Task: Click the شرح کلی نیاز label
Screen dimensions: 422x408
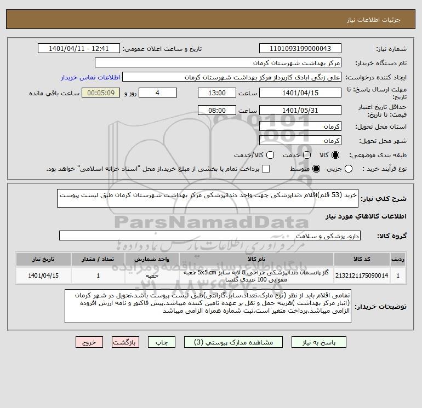Action: coord(384,199)
